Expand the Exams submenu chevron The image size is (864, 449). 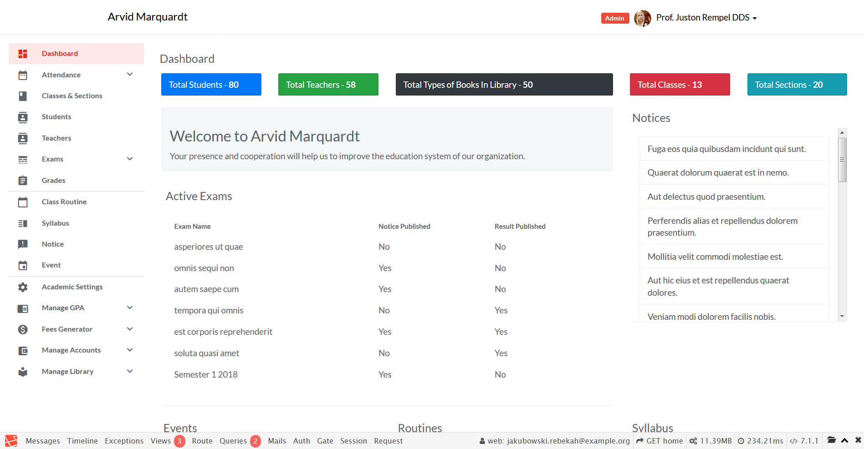(x=130, y=159)
